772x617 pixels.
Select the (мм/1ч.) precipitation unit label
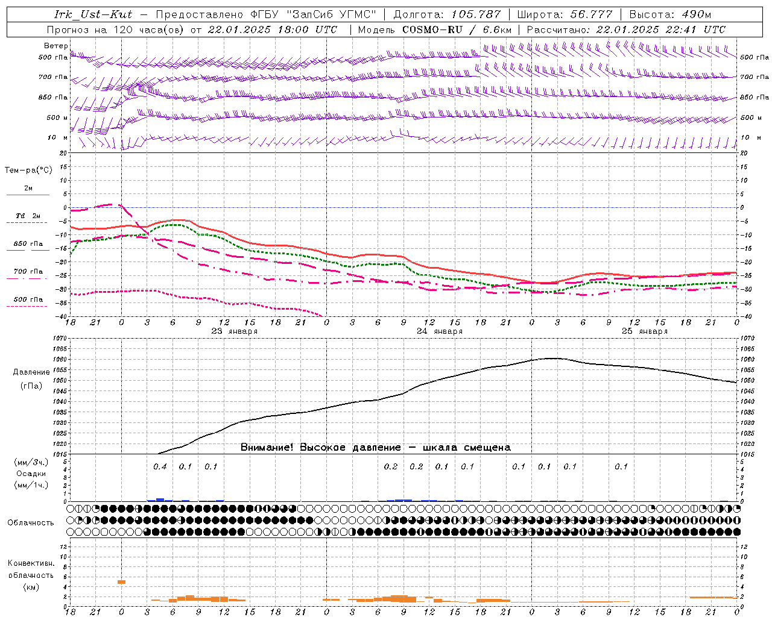point(31,485)
